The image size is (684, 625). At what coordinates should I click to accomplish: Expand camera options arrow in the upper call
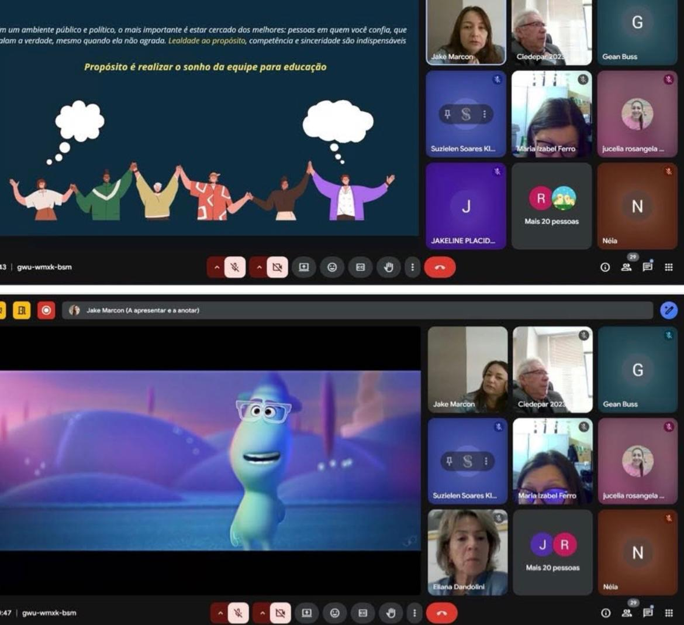pos(259,267)
